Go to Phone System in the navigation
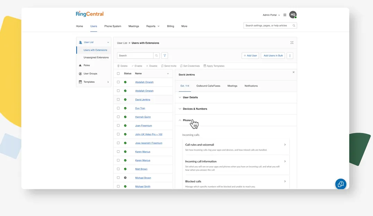This screenshot has width=373, height=216. pyautogui.click(x=113, y=26)
